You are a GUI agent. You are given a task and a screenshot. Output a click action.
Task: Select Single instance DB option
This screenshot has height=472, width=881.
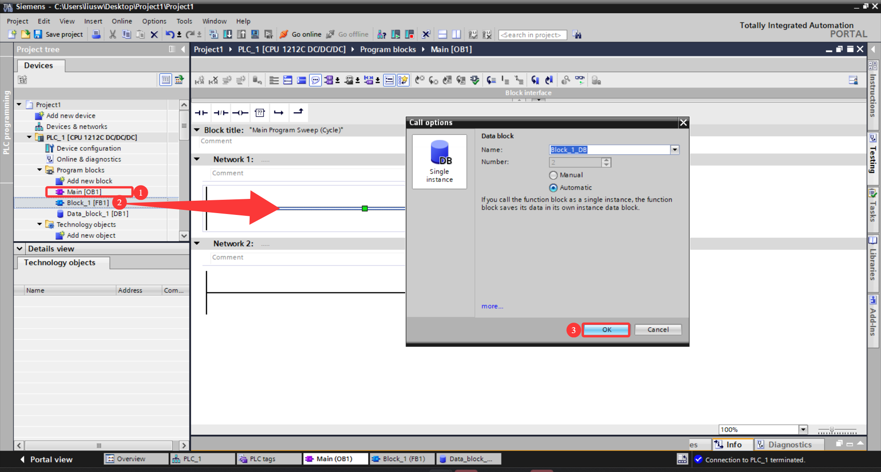[x=440, y=162]
